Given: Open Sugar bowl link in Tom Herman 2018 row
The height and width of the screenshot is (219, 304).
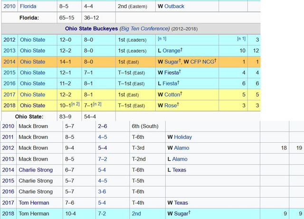Looking at the screenshot, I should pos(181,213).
